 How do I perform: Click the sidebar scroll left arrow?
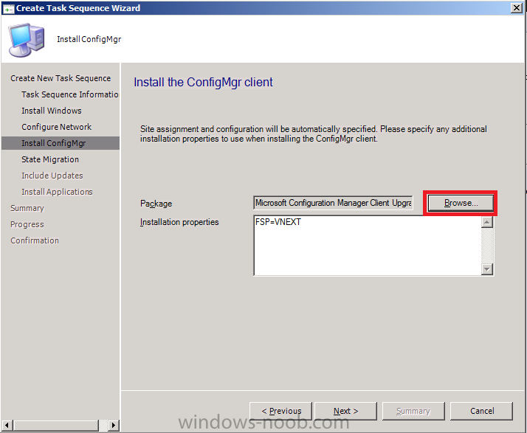pos(7,426)
